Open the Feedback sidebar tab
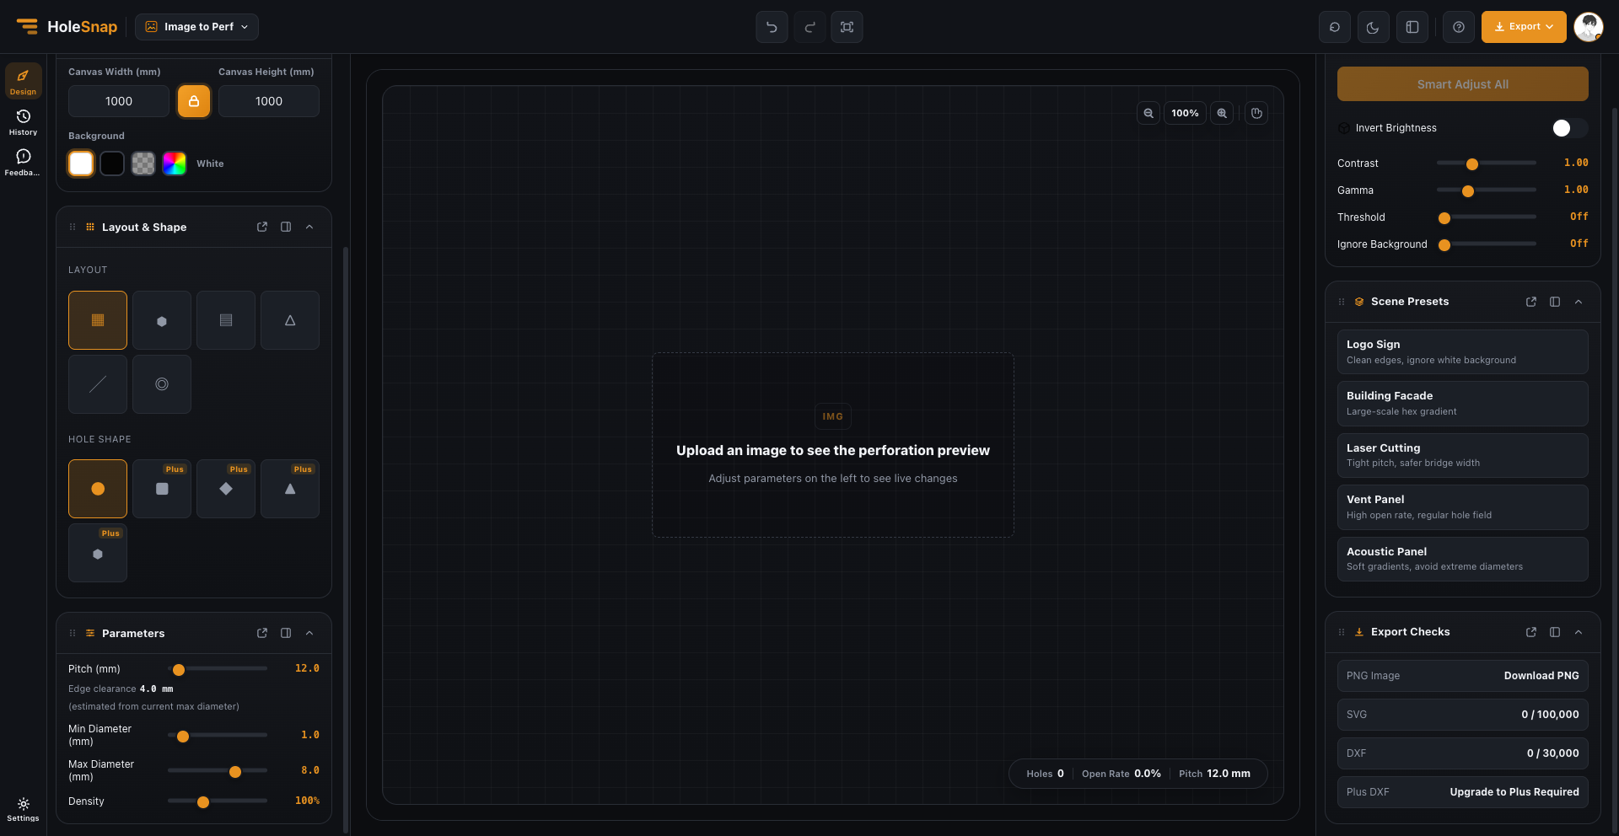 click(x=23, y=162)
